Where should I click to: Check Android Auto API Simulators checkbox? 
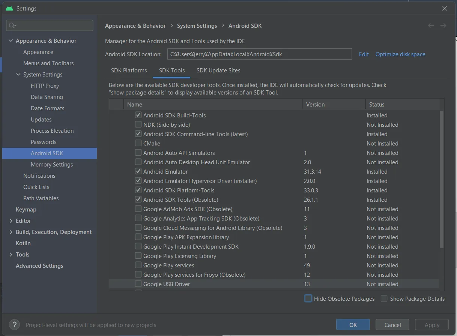coord(138,153)
